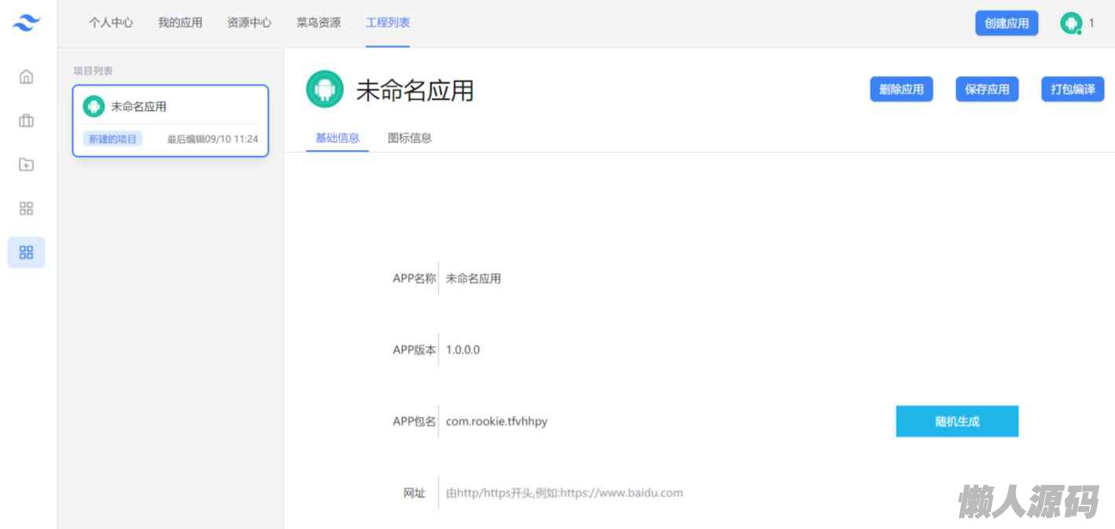1115x529 pixels.
Task: Switch to 图标信息 tab
Action: click(409, 138)
